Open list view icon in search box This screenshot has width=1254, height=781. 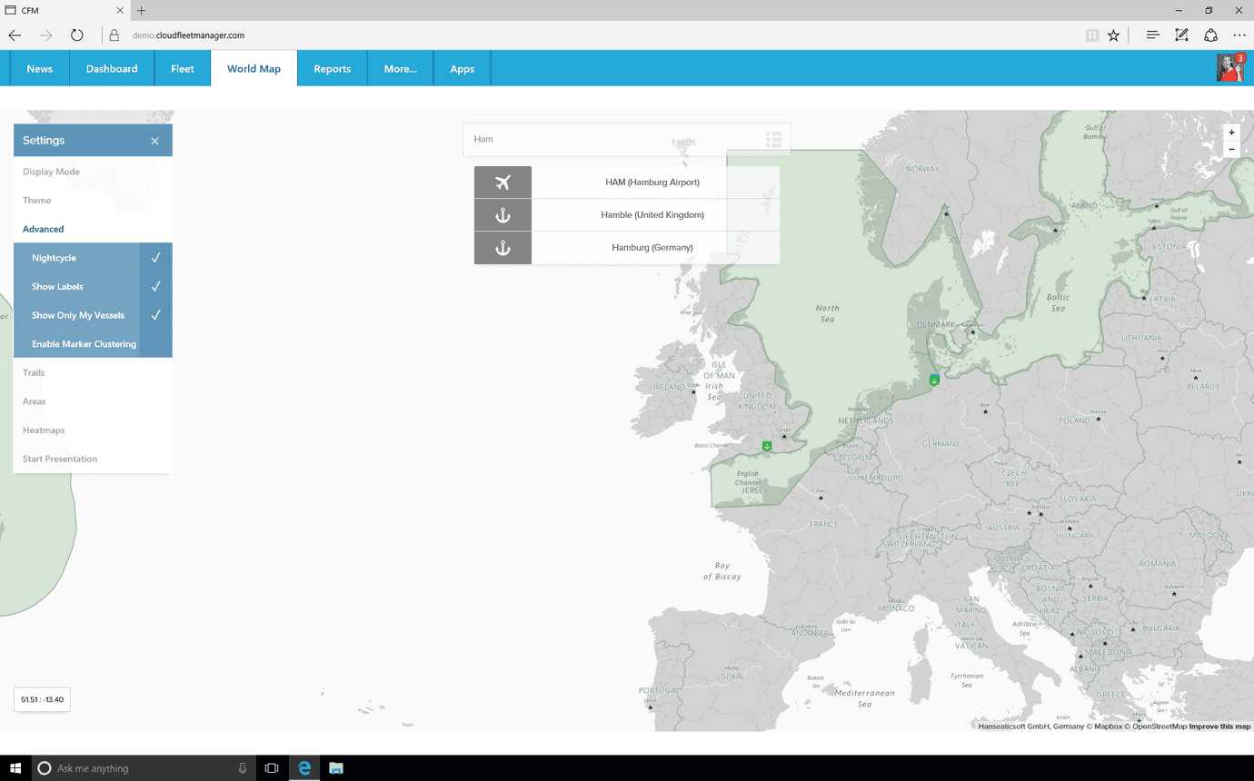(773, 139)
